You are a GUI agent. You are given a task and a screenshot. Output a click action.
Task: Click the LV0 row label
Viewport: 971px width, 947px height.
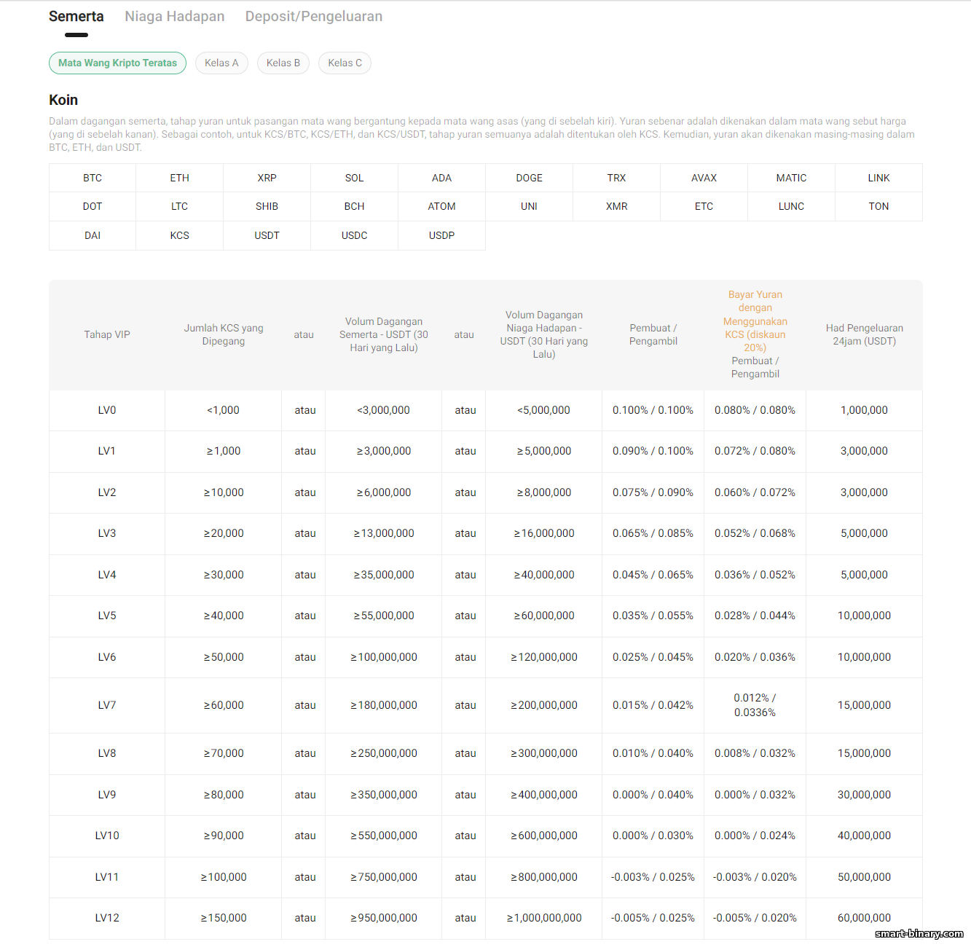click(107, 411)
